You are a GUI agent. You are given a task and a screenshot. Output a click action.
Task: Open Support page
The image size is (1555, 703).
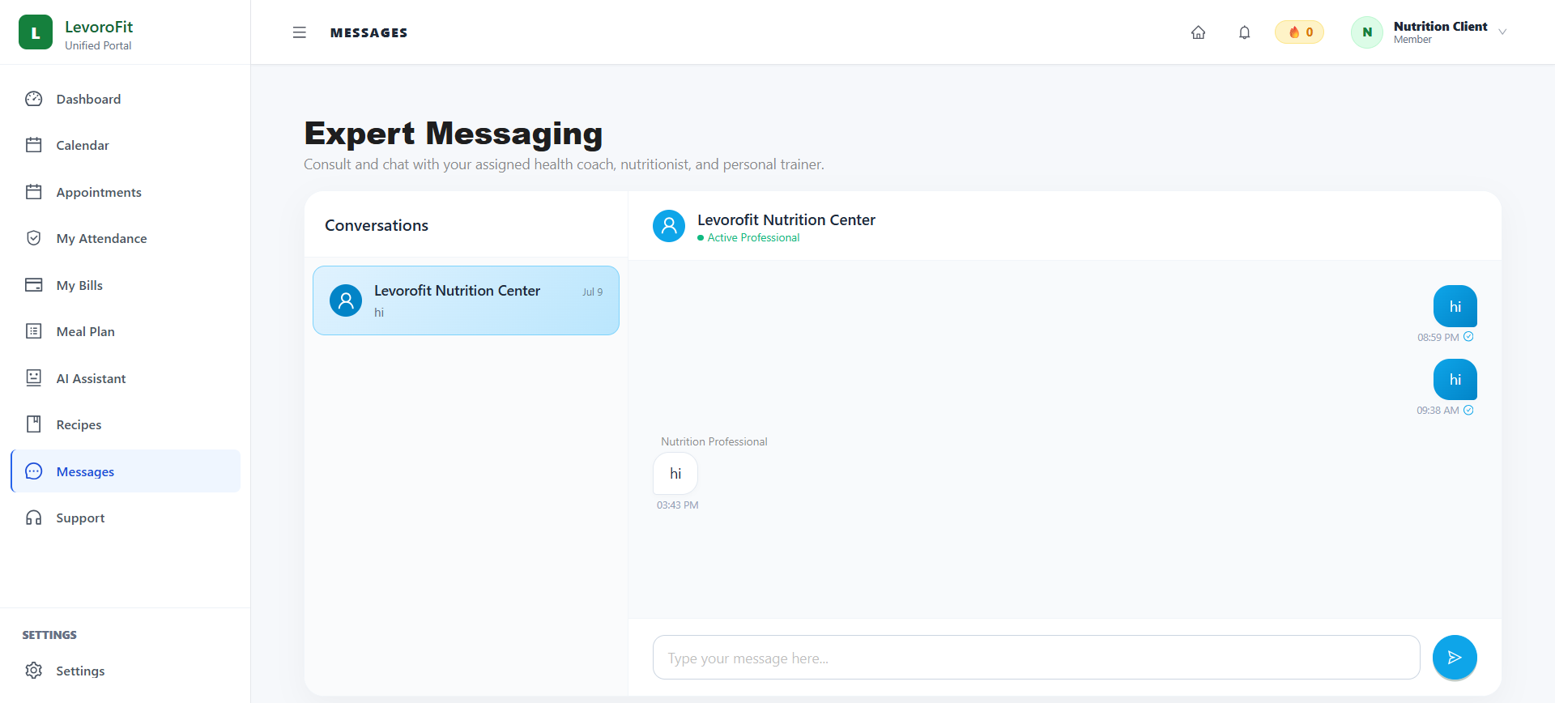click(x=126, y=518)
